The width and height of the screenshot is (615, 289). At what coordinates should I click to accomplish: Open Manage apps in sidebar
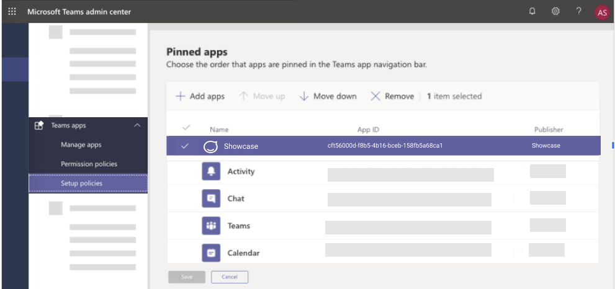coord(81,144)
